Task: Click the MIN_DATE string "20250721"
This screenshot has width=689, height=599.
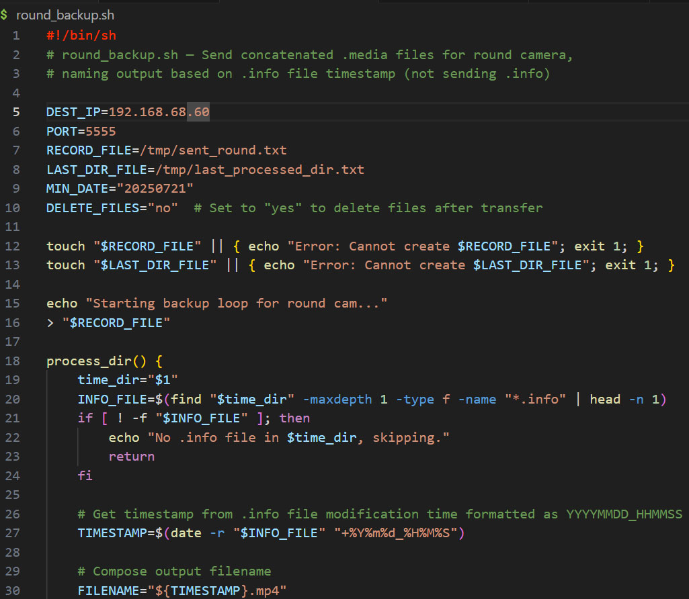Action: (155, 189)
